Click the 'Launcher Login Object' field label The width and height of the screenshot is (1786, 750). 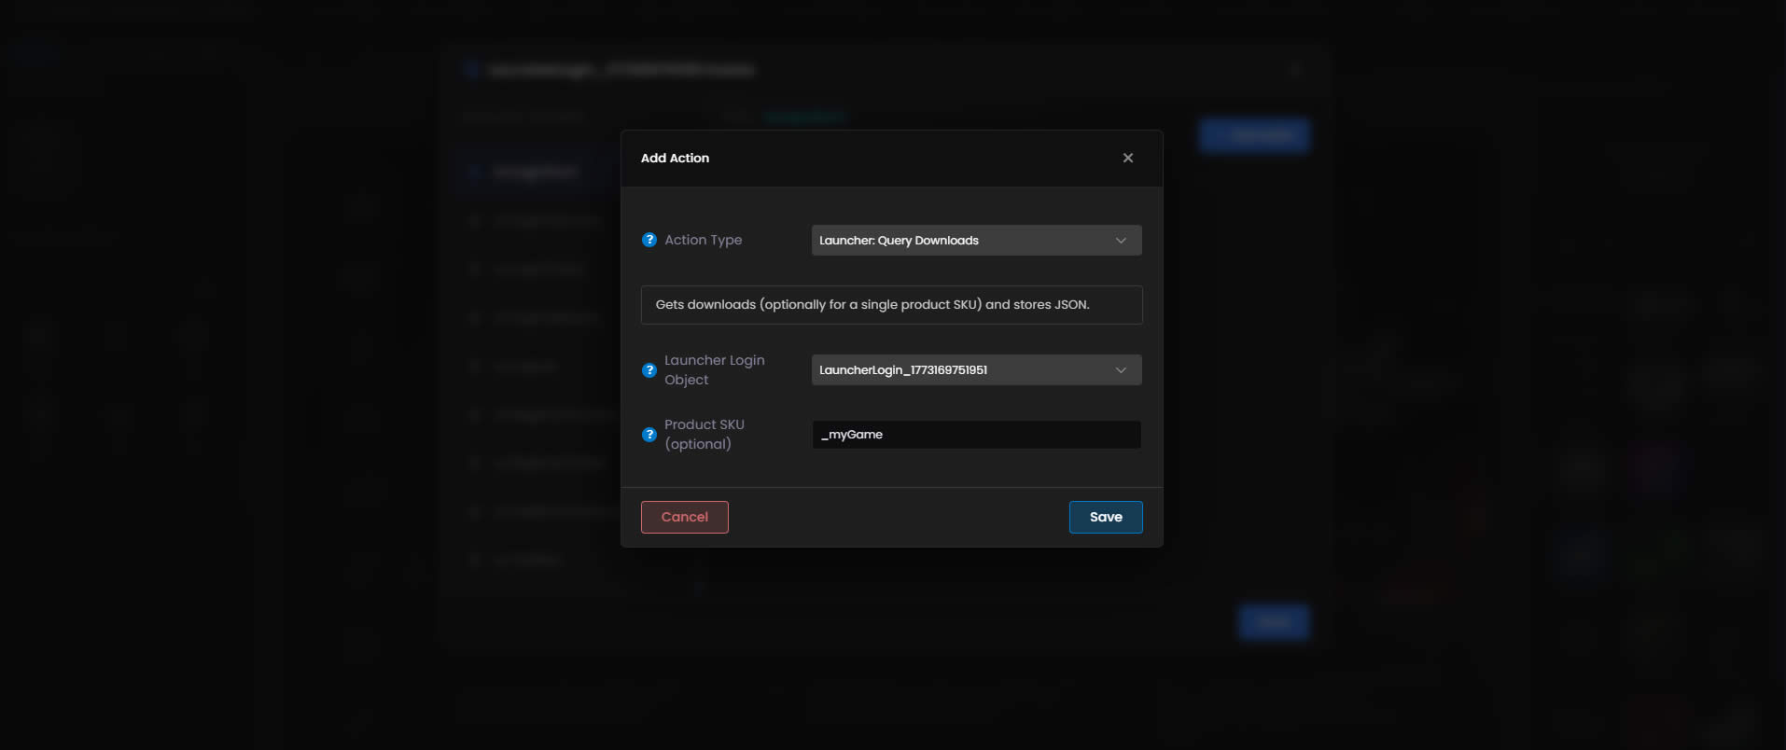click(714, 370)
